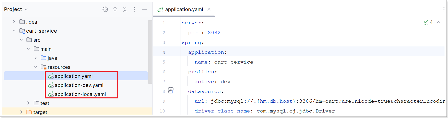Collapse the cart-service module

click(x=14, y=31)
